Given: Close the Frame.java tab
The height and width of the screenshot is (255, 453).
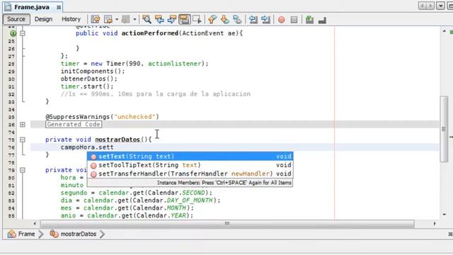Looking at the screenshot, I should [x=59, y=7].
